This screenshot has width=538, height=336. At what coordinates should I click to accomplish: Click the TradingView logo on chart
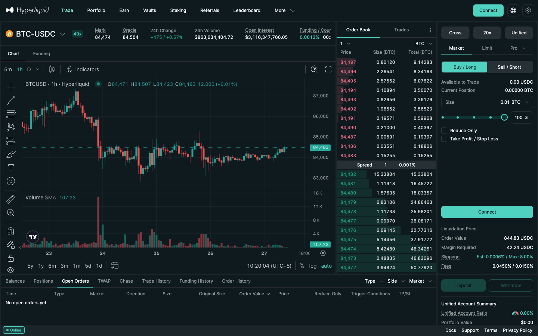coord(33,237)
